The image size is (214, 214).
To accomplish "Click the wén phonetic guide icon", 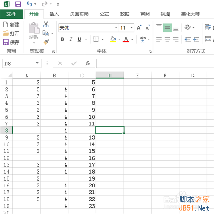I will [x=143, y=39].
